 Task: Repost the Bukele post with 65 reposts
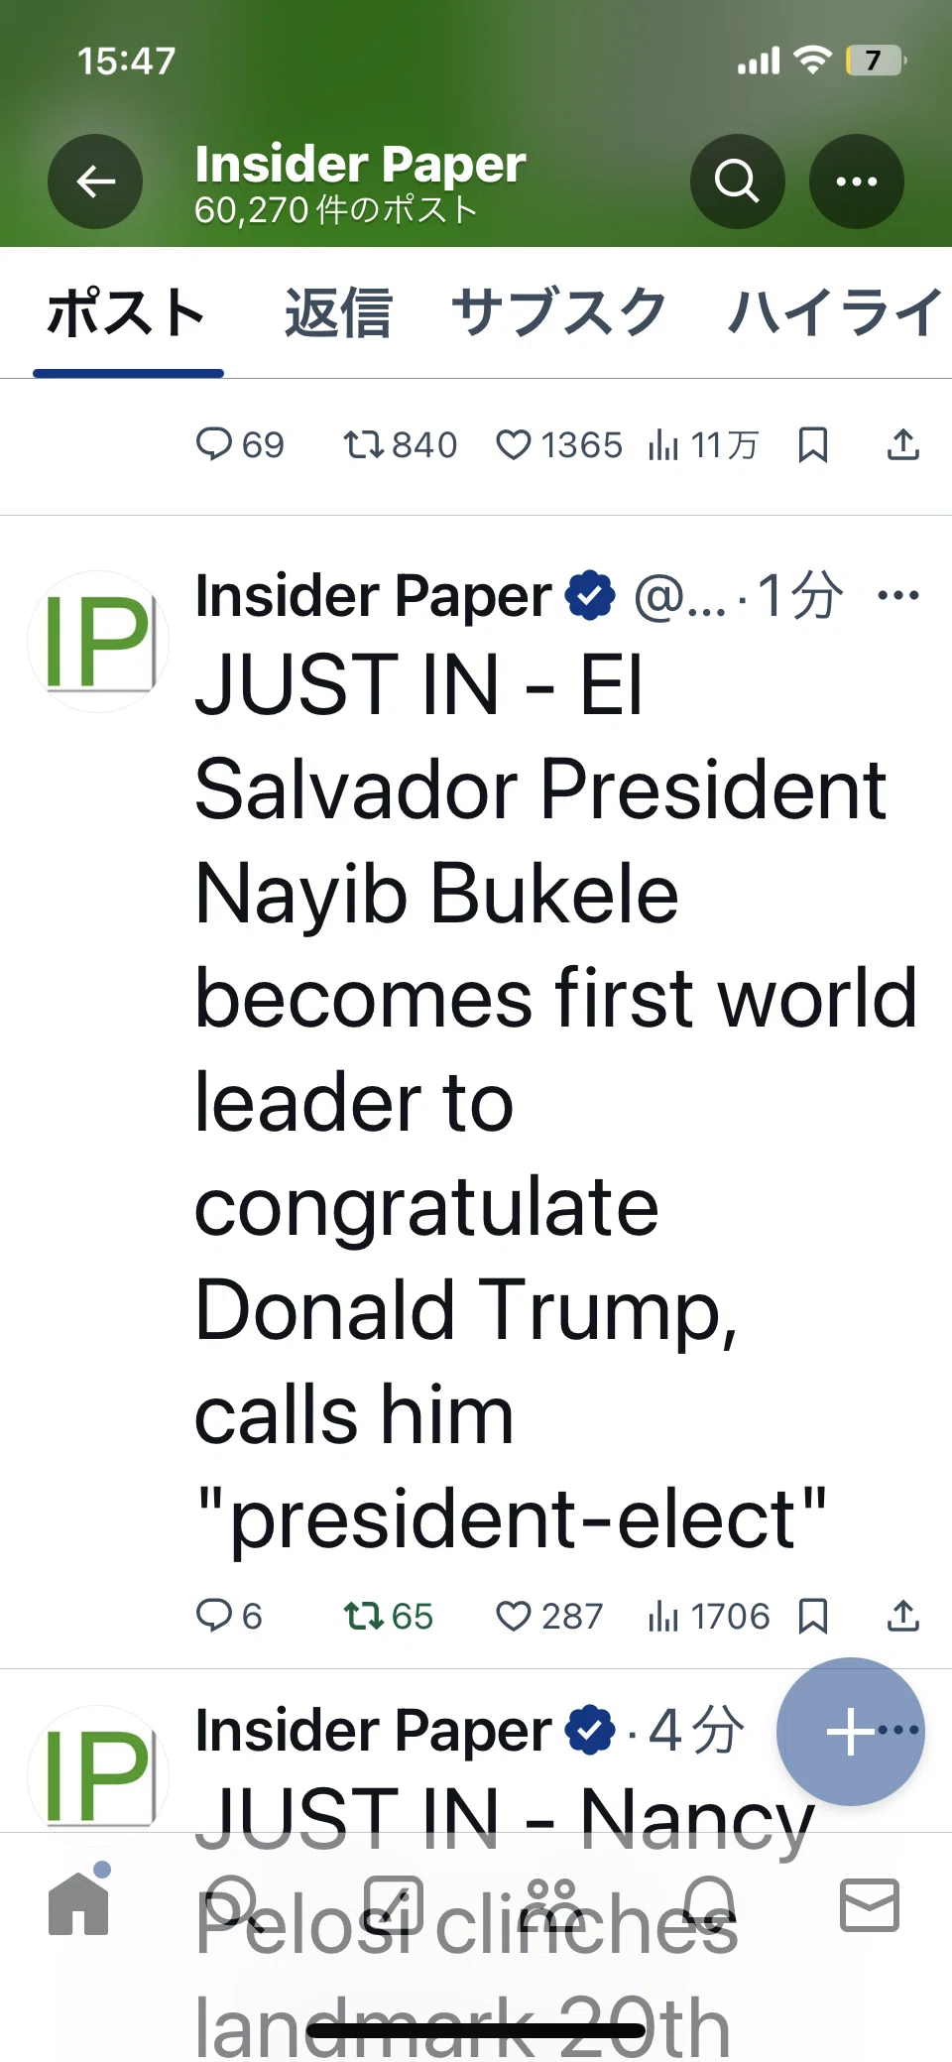[388, 1617]
